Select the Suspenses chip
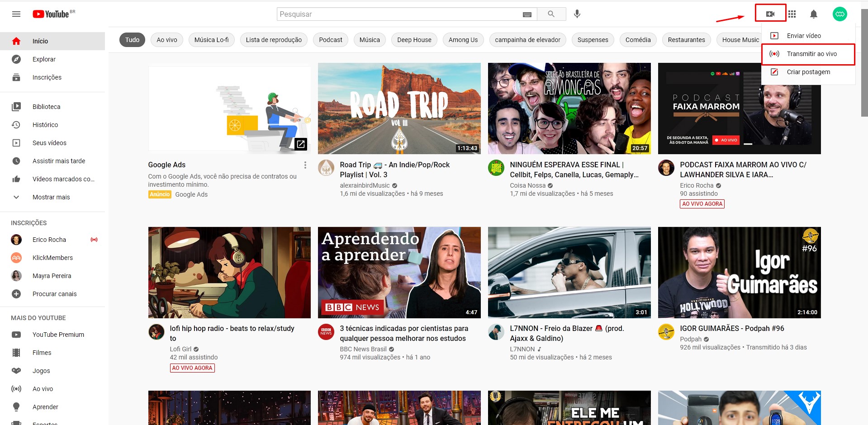The height and width of the screenshot is (425, 868). pos(593,40)
